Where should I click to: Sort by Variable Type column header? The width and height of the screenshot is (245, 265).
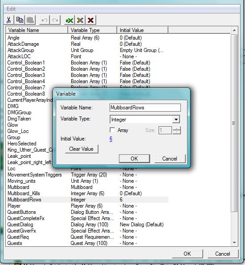pyautogui.click(x=93, y=30)
